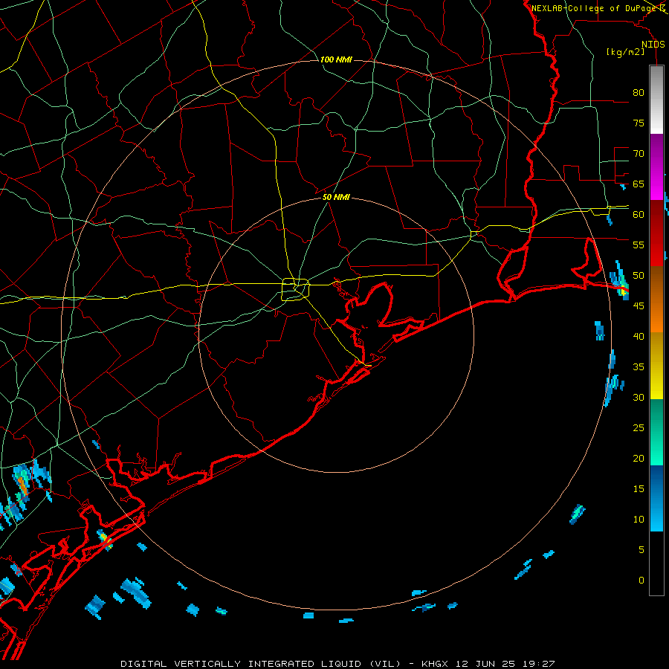The image size is (669, 669).
Task: Pick the red segment of the color bar
Action: (656, 233)
